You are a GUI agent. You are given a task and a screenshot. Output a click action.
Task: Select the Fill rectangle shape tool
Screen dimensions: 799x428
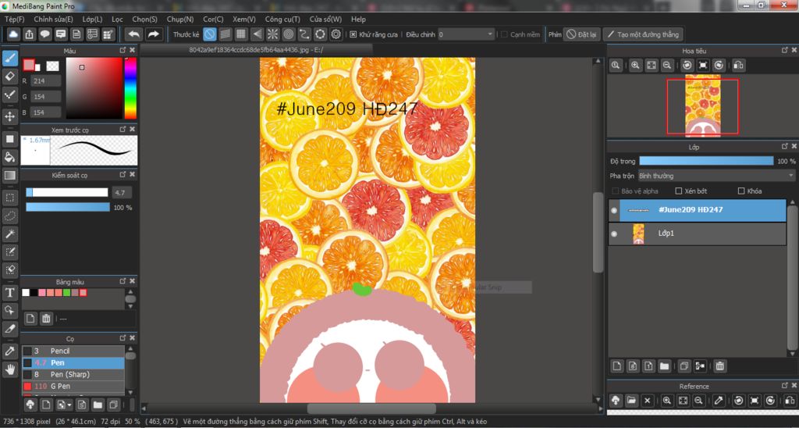pyautogui.click(x=9, y=139)
